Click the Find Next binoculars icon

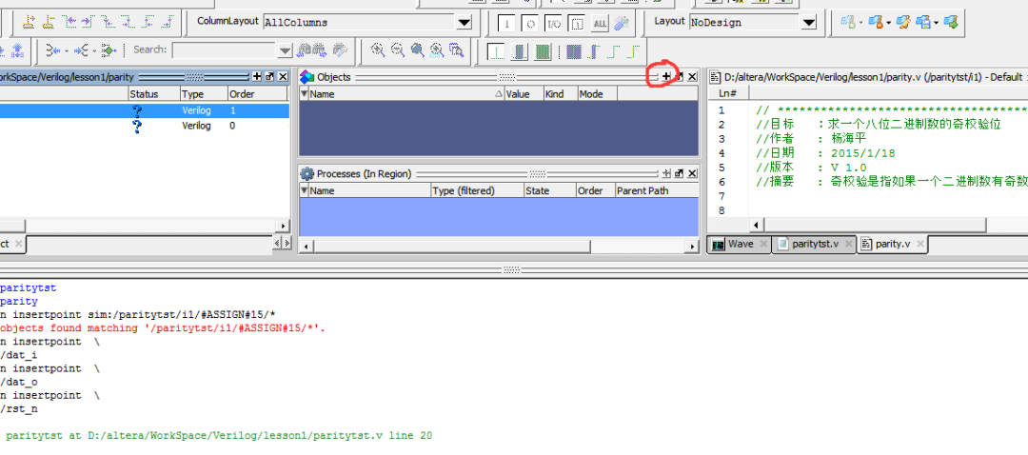click(x=320, y=49)
